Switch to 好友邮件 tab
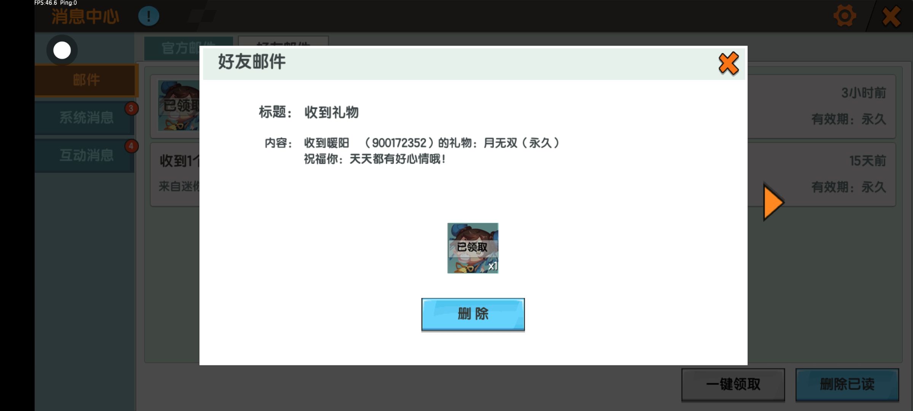The image size is (913, 411). pos(283,41)
